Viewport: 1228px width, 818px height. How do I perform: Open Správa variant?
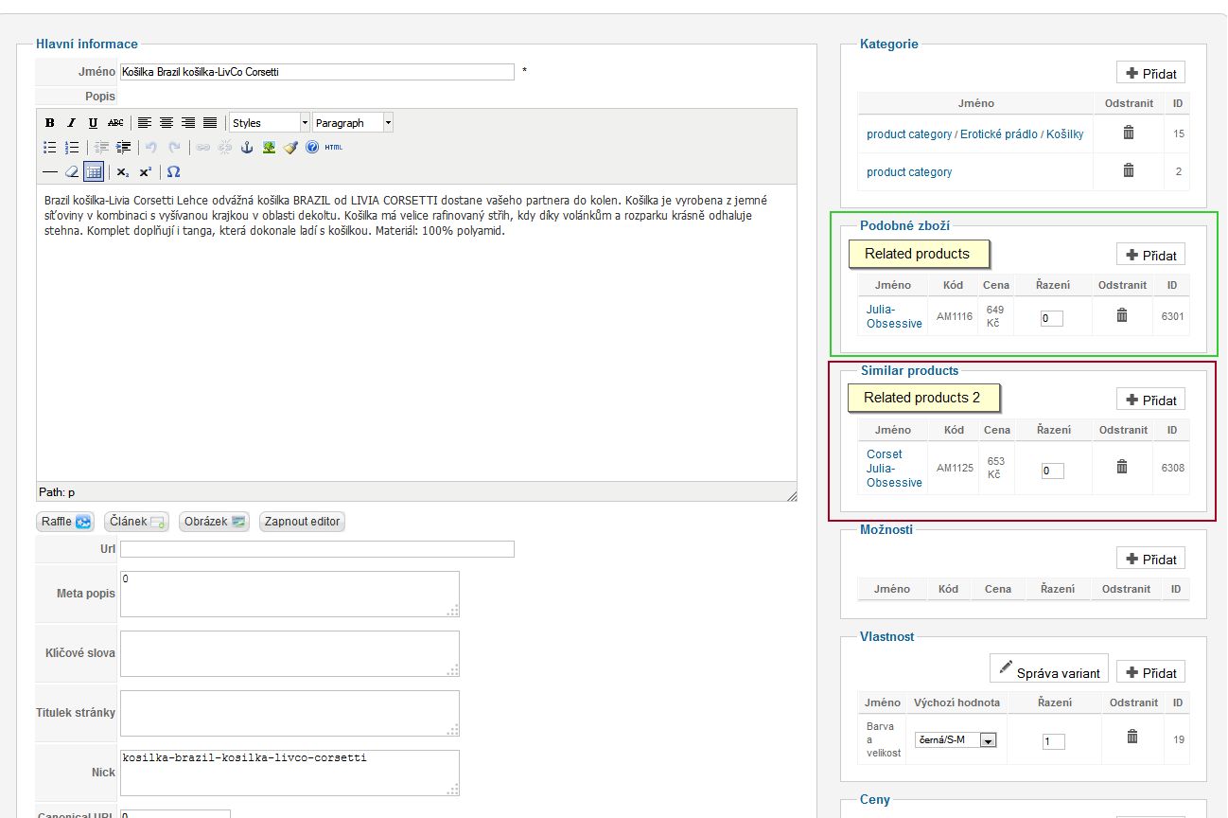1049,668
